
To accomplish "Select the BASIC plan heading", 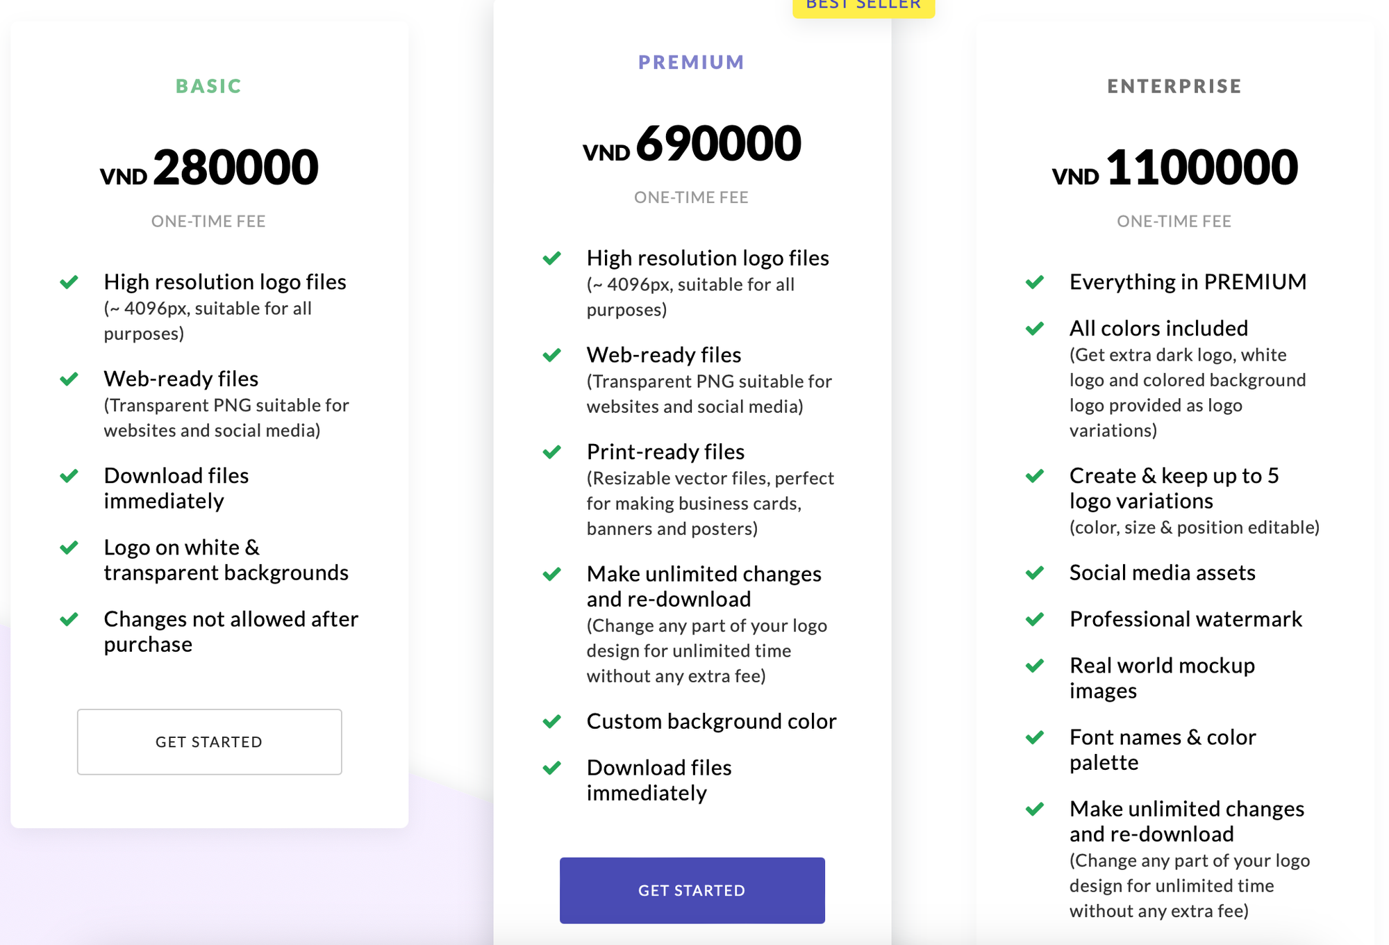I will tap(208, 86).
